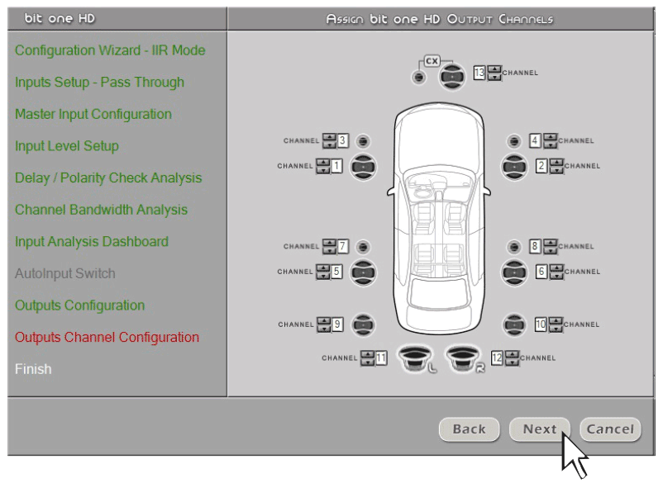Click the channel number field showing 5
Image resolution: width=663 pixels, height=483 pixels.
click(x=336, y=272)
